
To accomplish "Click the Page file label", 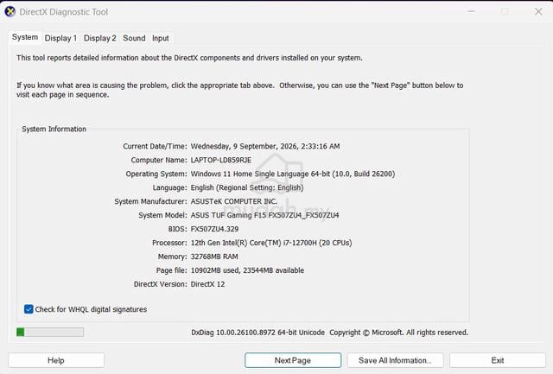I will tap(171, 270).
